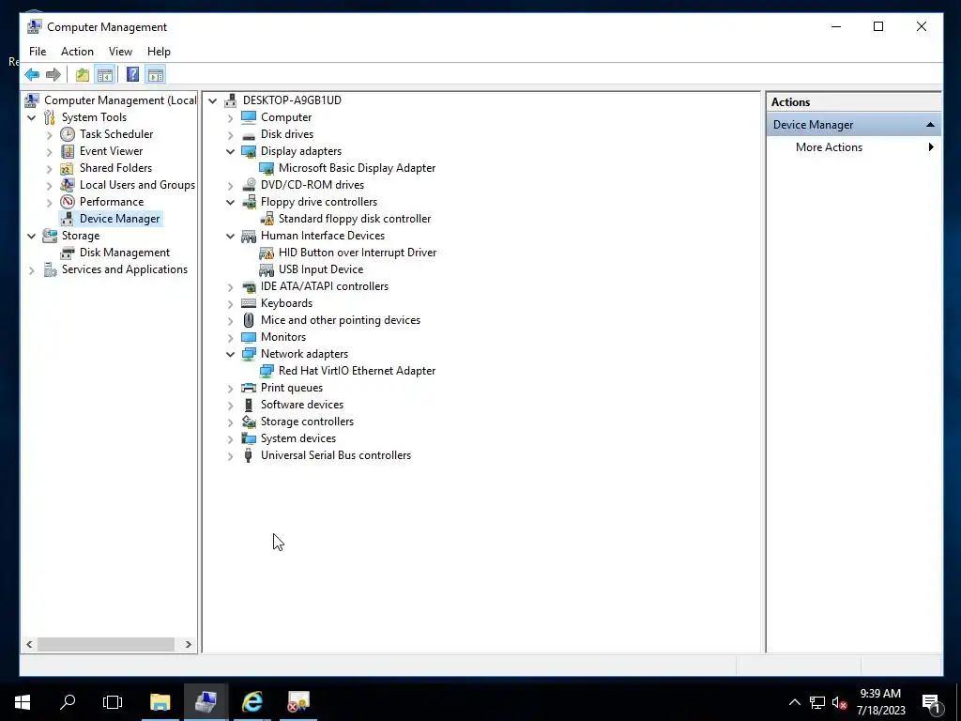Click the Universal Serial Bus controllers icon
The height and width of the screenshot is (721, 961).
click(x=248, y=455)
